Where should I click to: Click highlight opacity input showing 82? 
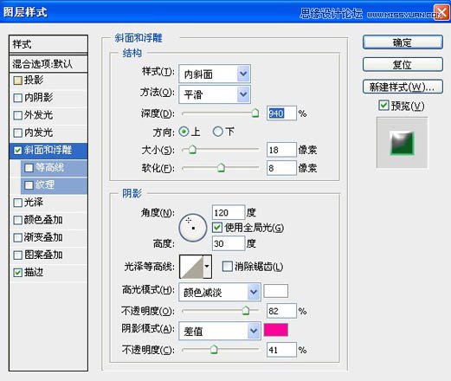click(x=281, y=311)
